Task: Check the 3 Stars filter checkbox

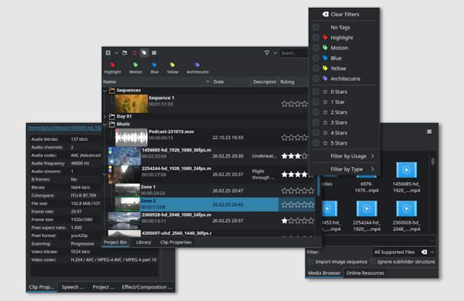Action: 316,122
